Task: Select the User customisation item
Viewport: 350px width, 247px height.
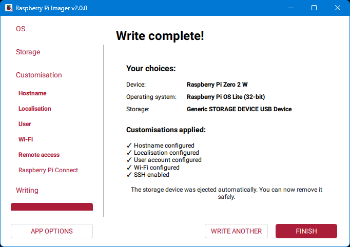Action: tap(25, 124)
